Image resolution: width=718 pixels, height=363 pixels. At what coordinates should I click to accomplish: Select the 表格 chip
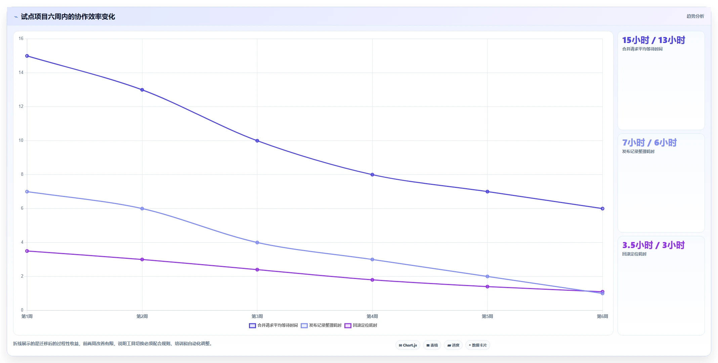click(432, 345)
